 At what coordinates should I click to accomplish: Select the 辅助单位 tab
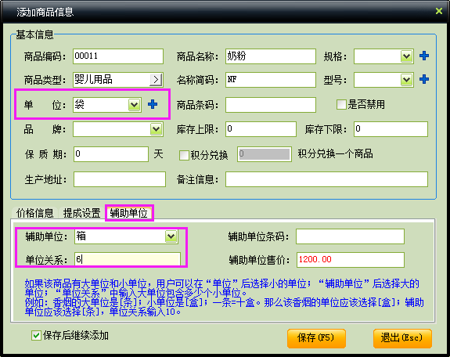[129, 213]
